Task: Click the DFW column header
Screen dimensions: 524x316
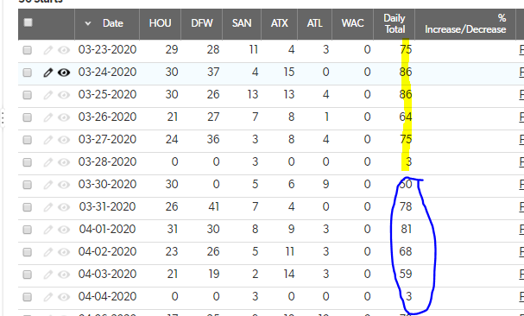Action: point(202,23)
